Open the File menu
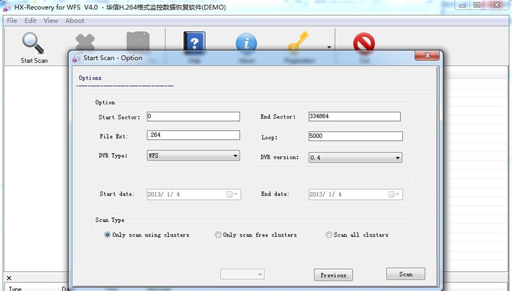This screenshot has height=291, width=512. point(12,20)
